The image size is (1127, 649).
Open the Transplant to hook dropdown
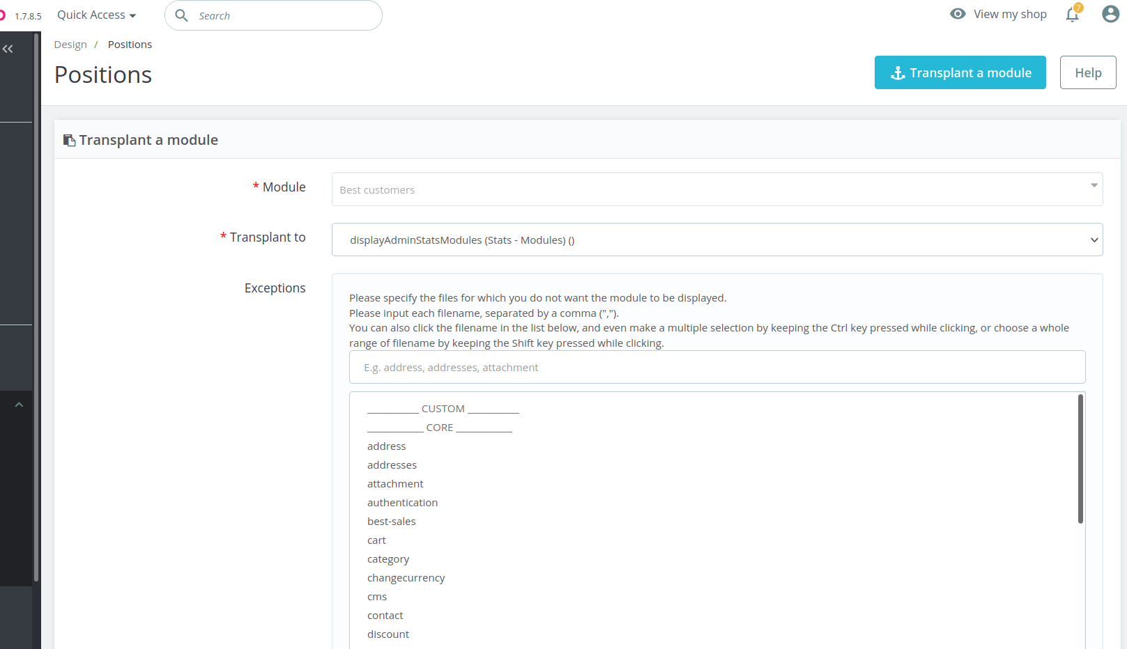(717, 240)
